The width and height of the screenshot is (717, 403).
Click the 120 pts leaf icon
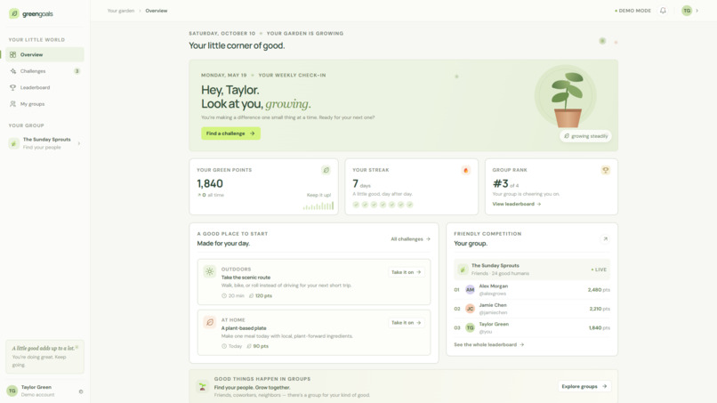[251, 296]
